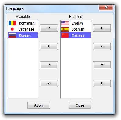Close the Languages dialog window
The height and width of the screenshot is (120, 121).
coord(106,7)
